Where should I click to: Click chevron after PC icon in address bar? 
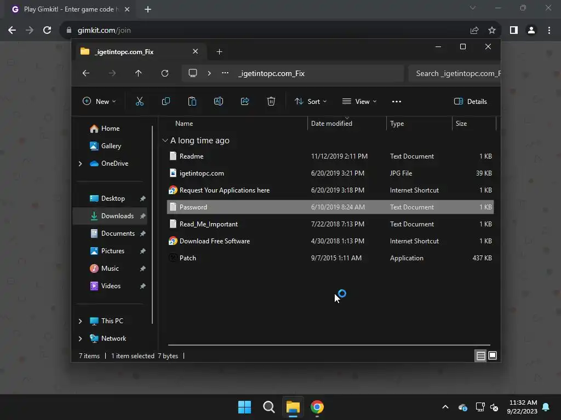coord(209,73)
